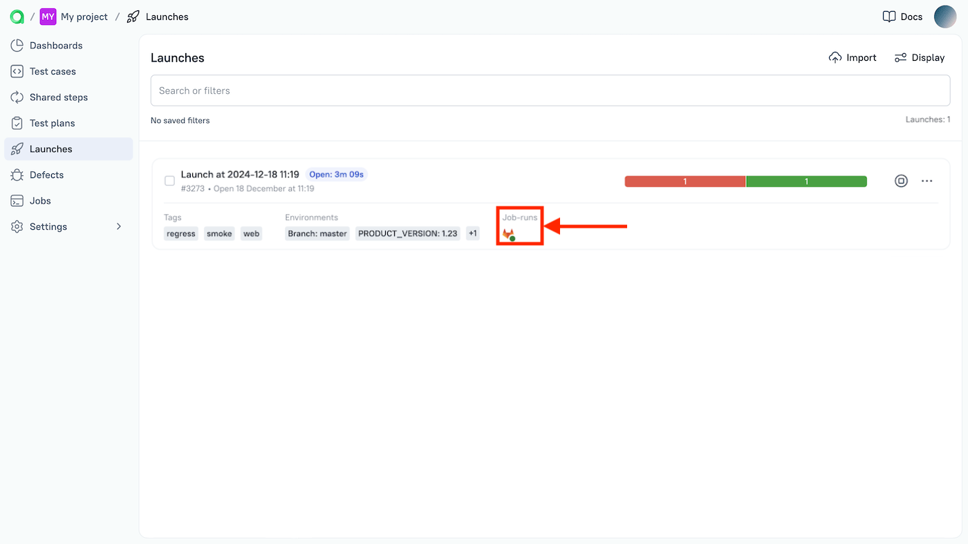The image size is (968, 544).
Task: Go to Dashboards in sidebar
Action: tap(55, 46)
